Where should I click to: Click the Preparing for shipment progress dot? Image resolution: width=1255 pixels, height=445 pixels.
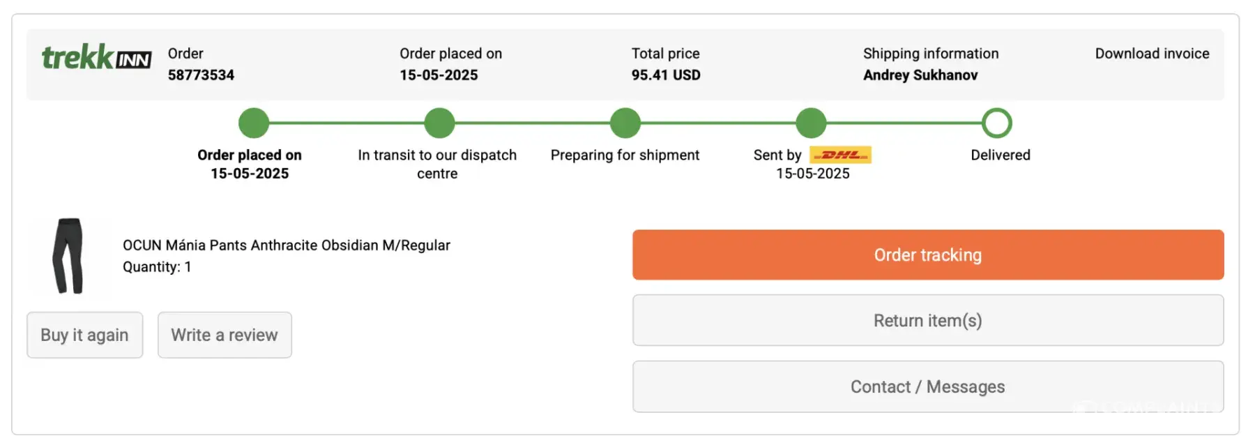pyautogui.click(x=625, y=123)
